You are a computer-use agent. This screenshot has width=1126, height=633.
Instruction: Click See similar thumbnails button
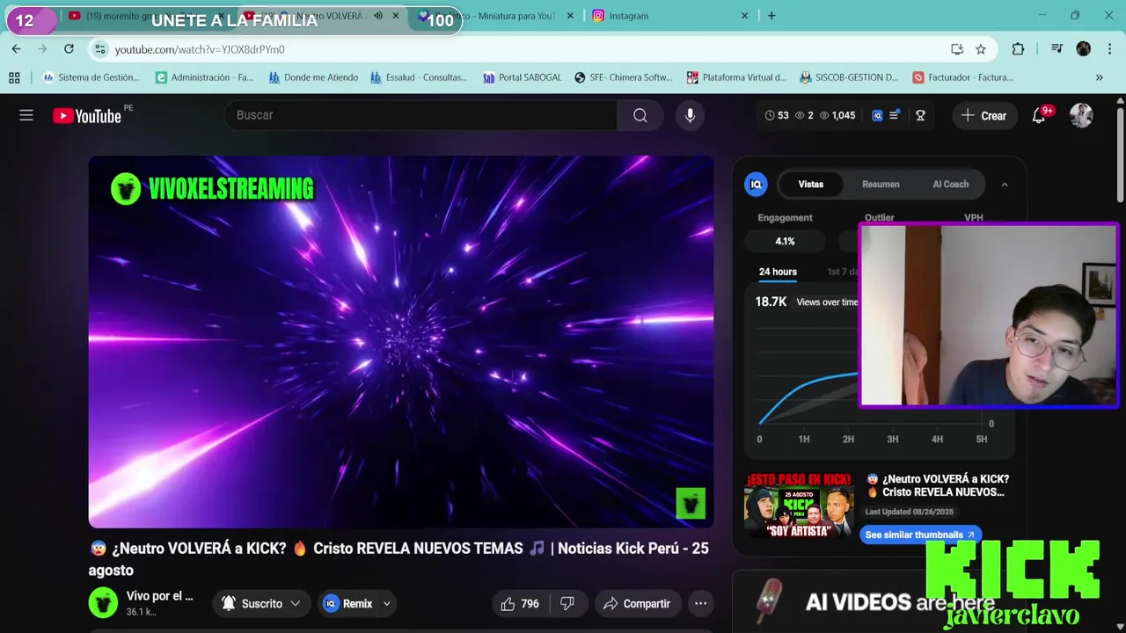920,535
